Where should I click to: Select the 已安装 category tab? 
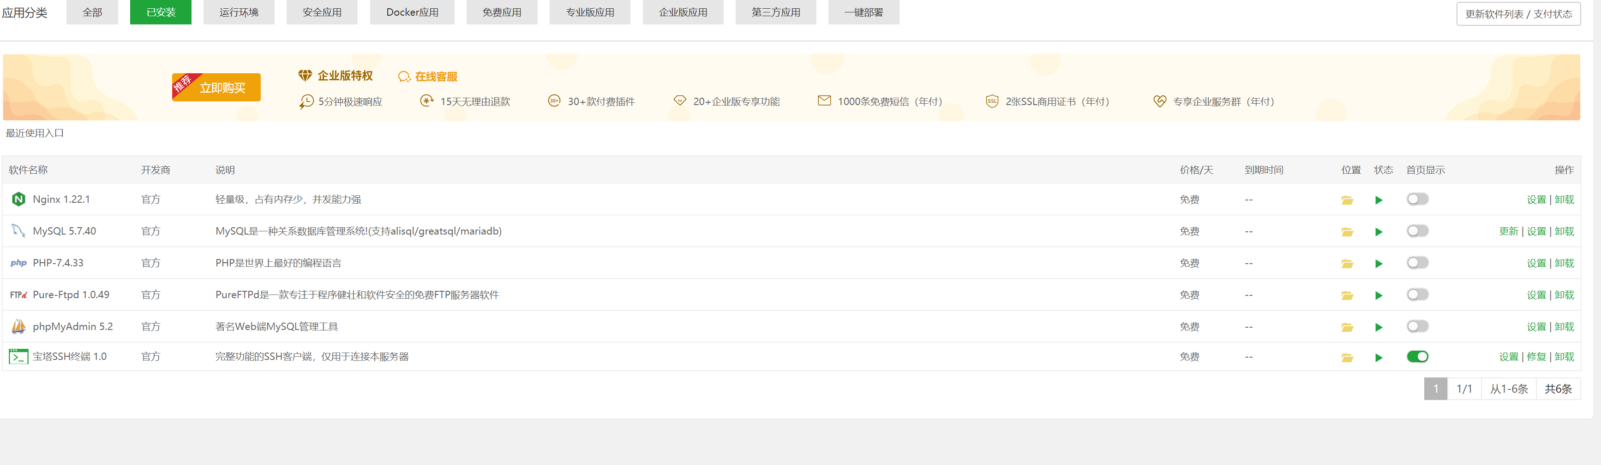pos(160,12)
